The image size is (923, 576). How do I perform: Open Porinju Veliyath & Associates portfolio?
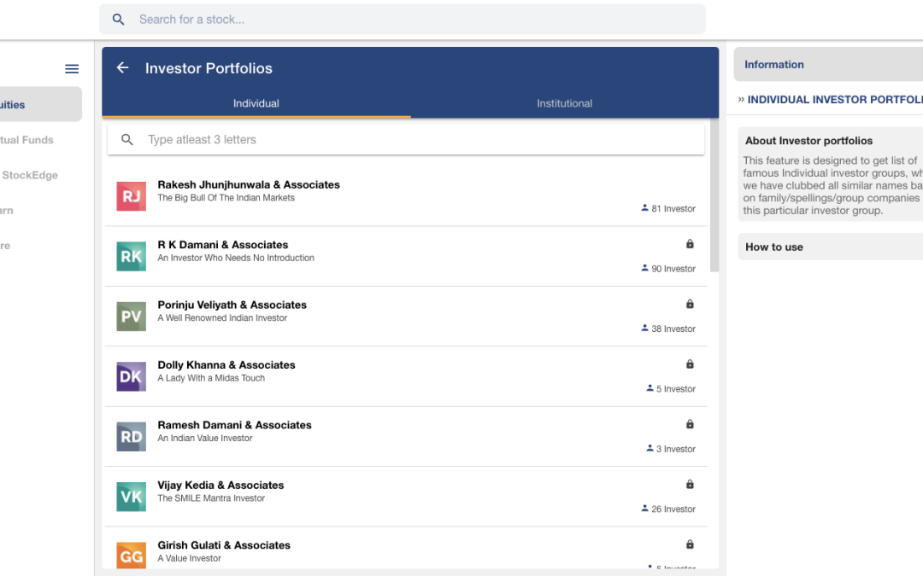coord(406,317)
